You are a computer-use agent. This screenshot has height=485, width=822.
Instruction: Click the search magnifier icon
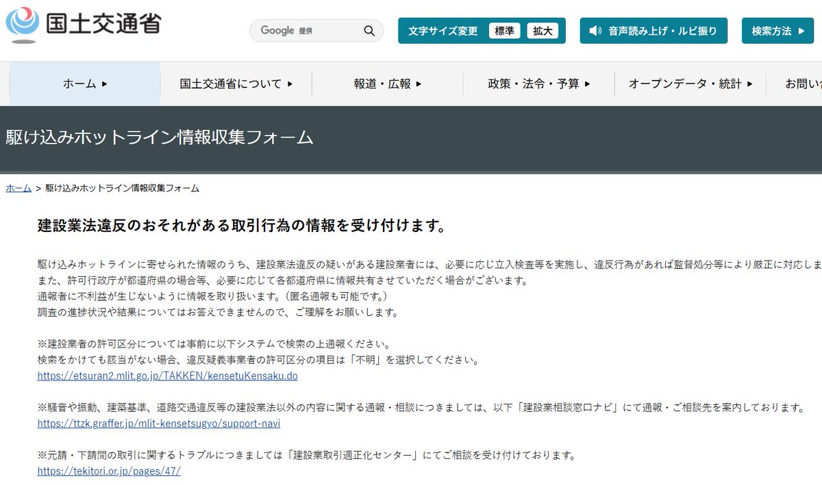click(x=369, y=31)
